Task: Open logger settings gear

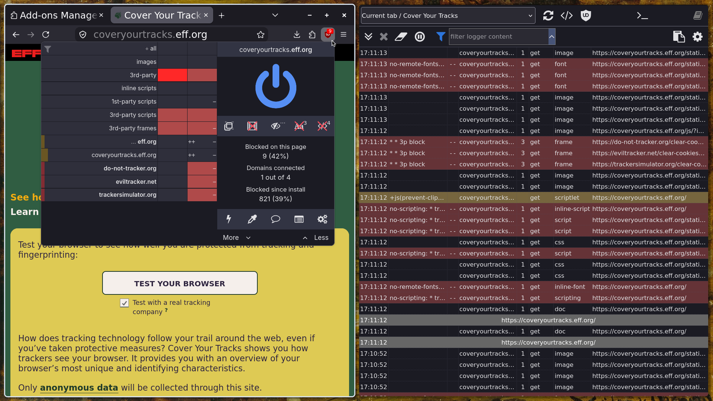Action: [x=698, y=36]
